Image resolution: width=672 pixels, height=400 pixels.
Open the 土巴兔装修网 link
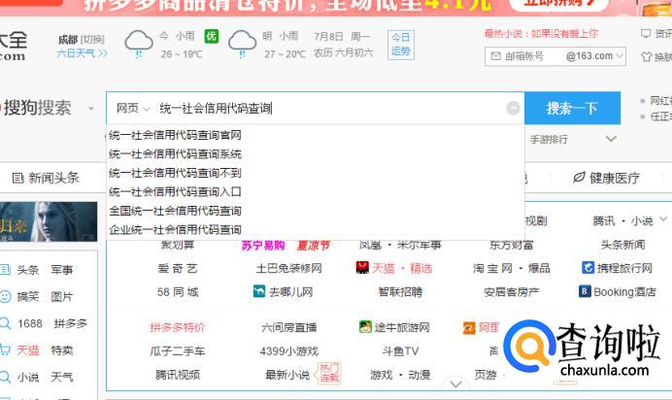[x=288, y=268]
